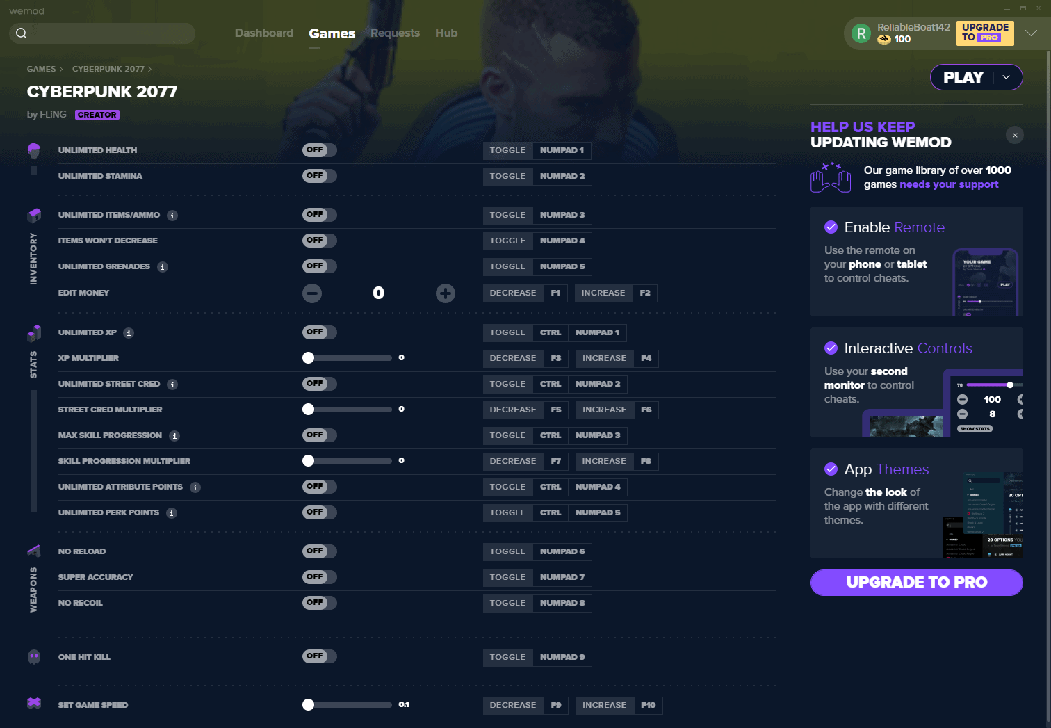Click the Interactive Controls checkmark icon
The height and width of the screenshot is (728, 1051).
point(831,348)
